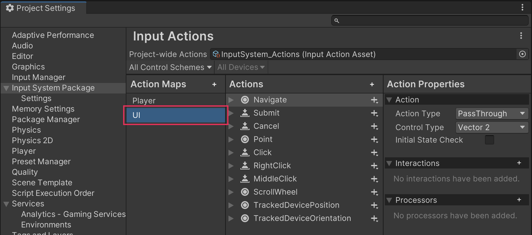Toggle the Initial State Check checkbox
The image size is (532, 235).
point(490,140)
